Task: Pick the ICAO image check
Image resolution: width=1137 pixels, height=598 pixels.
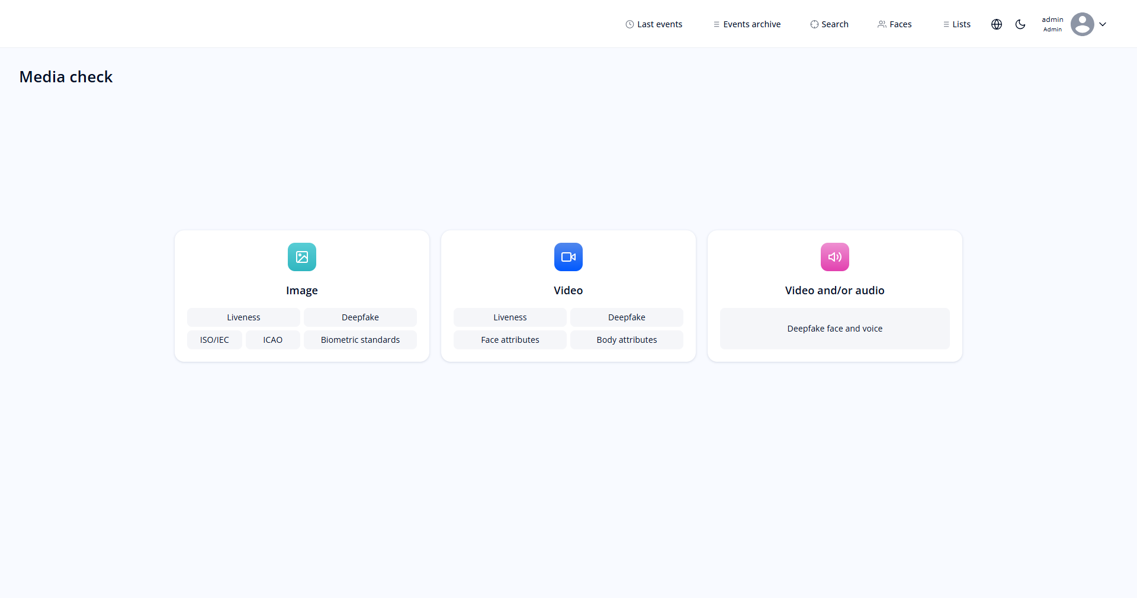Action: point(272,340)
